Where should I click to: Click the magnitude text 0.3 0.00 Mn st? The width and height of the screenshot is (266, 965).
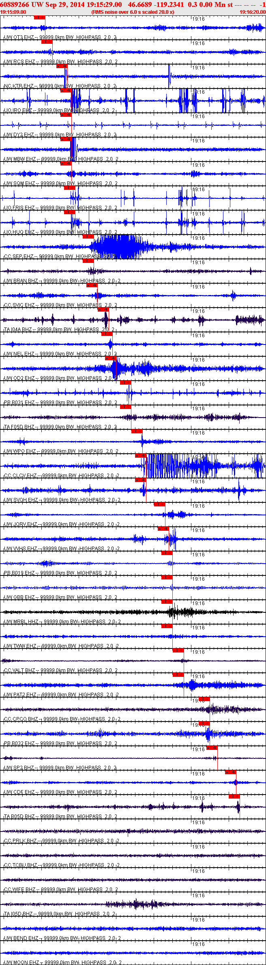pos(210,4)
